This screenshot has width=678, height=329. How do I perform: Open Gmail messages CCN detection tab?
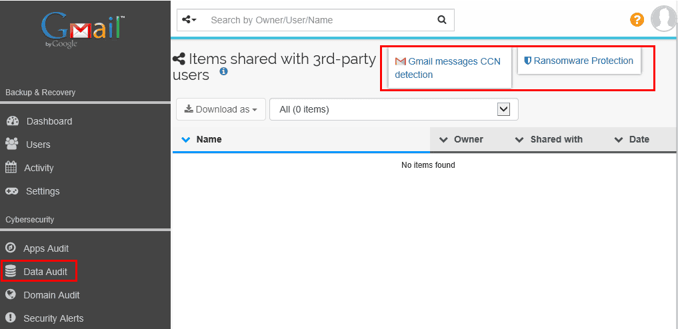coord(450,68)
